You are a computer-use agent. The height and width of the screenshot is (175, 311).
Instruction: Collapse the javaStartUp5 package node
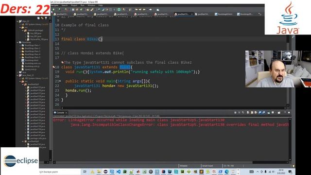click(23, 84)
